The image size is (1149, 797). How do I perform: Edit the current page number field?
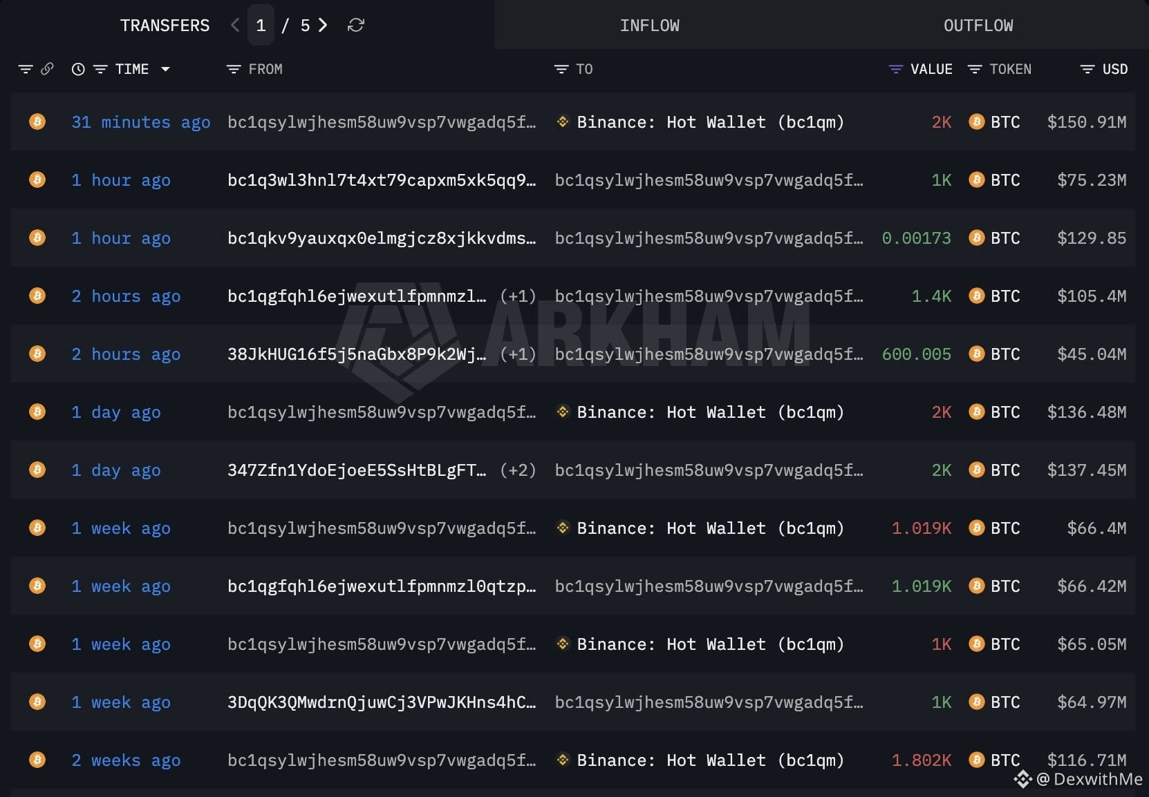coord(261,26)
